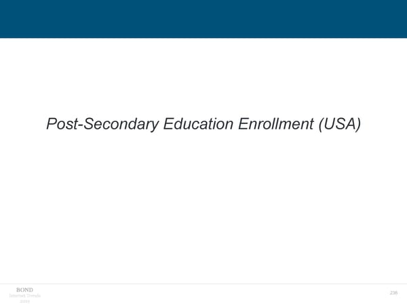
Task: Click the closing parenthesis after USA
Action: (357, 125)
